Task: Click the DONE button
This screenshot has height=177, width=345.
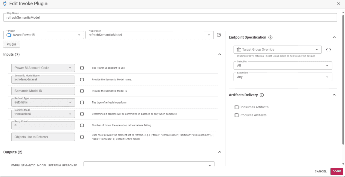Action: pyautogui.click(x=337, y=171)
